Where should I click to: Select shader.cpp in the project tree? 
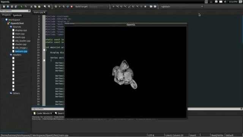click(x=21, y=44)
